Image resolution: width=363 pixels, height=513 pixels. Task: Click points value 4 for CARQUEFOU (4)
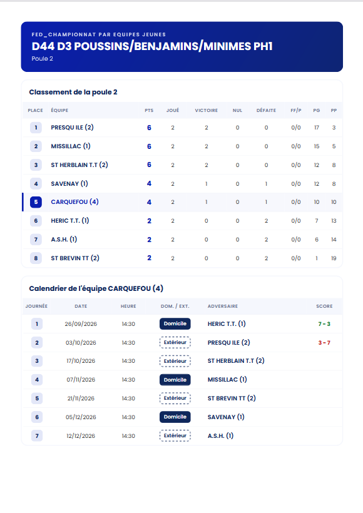149,202
